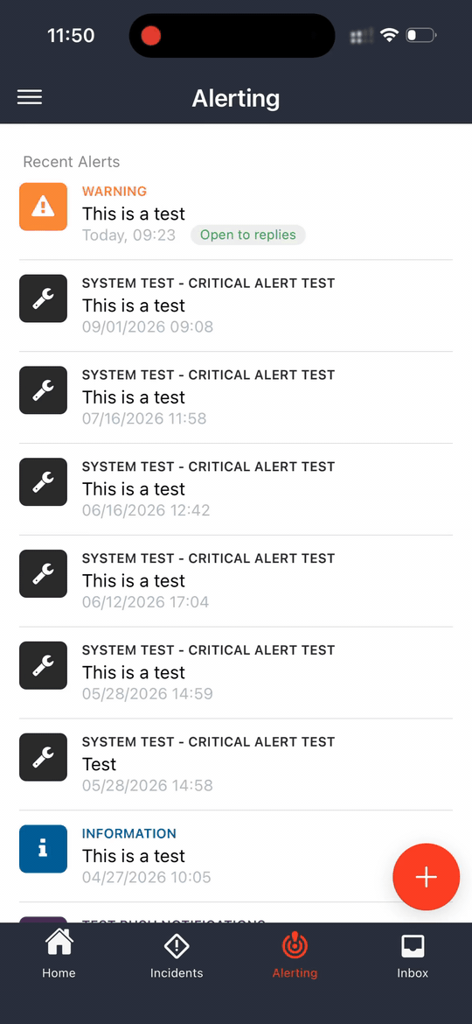Tap the red recording indicator dot

pos(150,35)
